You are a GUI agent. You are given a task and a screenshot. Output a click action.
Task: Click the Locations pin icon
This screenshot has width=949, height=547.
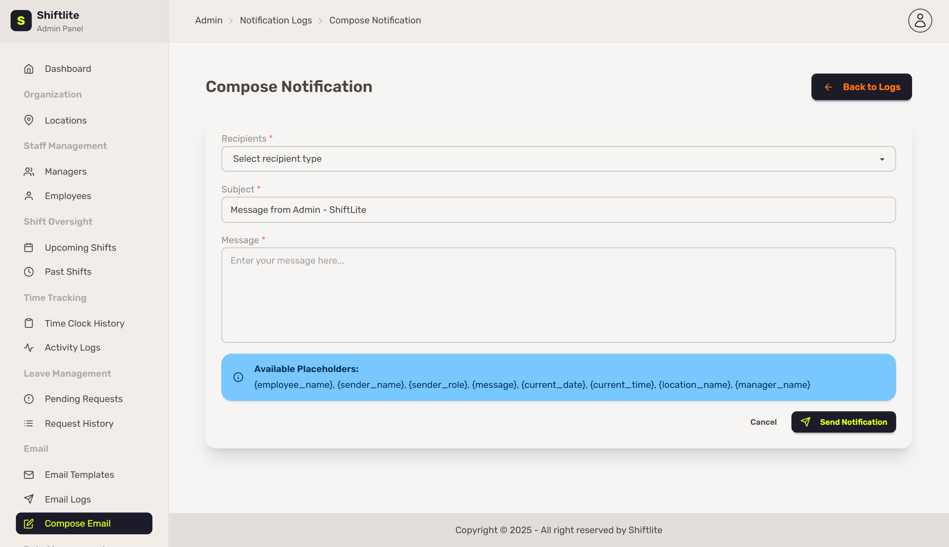tap(29, 120)
